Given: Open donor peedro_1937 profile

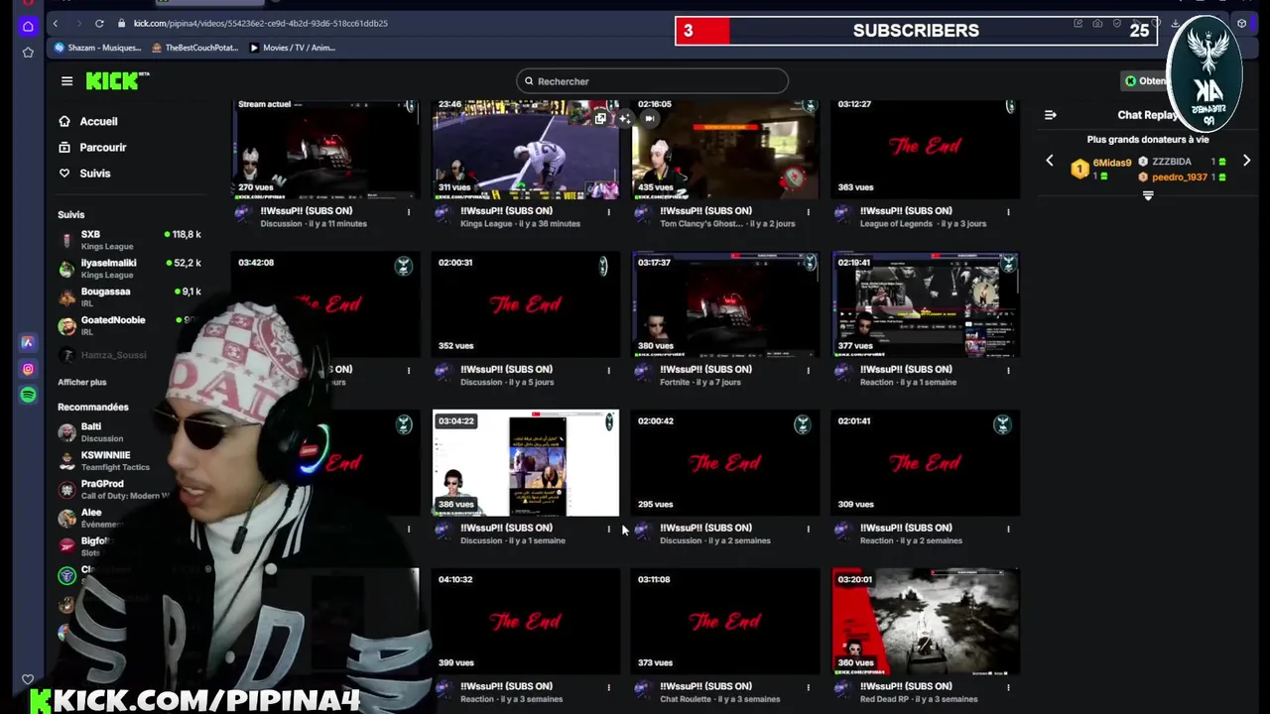Looking at the screenshot, I should (x=1179, y=178).
